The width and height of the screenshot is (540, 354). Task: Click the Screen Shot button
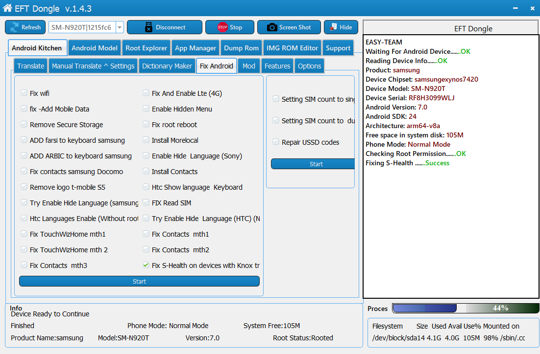pyautogui.click(x=289, y=27)
